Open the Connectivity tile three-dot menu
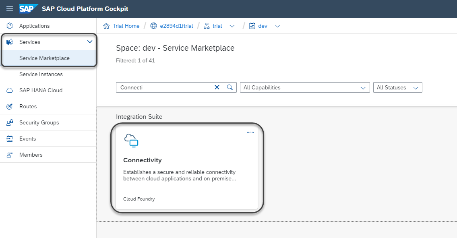Image resolution: width=457 pixels, height=238 pixels. coord(250,132)
